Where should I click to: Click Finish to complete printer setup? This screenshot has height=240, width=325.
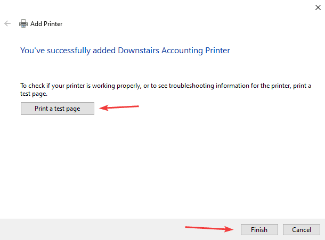tap(258, 229)
